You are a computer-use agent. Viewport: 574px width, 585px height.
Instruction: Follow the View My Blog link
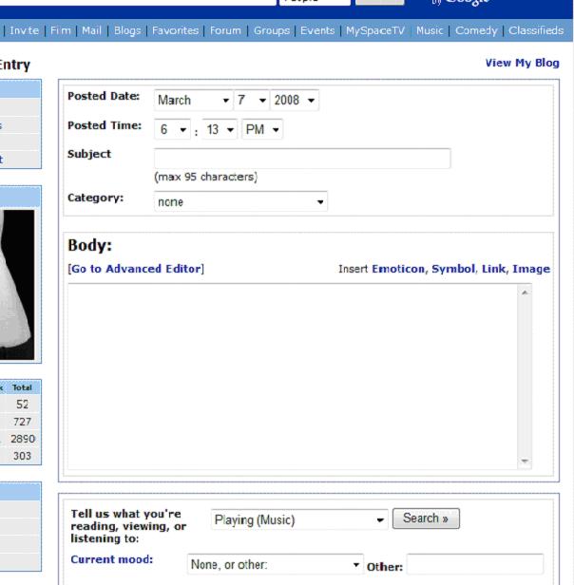click(x=522, y=63)
